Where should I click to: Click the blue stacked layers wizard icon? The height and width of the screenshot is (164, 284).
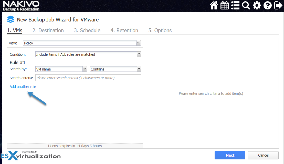tap(10, 19)
